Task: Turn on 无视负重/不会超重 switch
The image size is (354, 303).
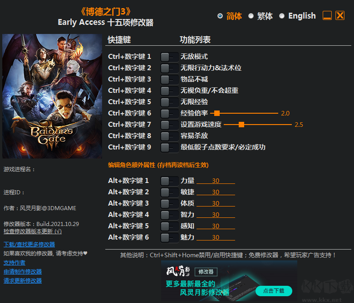Action: pos(169,91)
